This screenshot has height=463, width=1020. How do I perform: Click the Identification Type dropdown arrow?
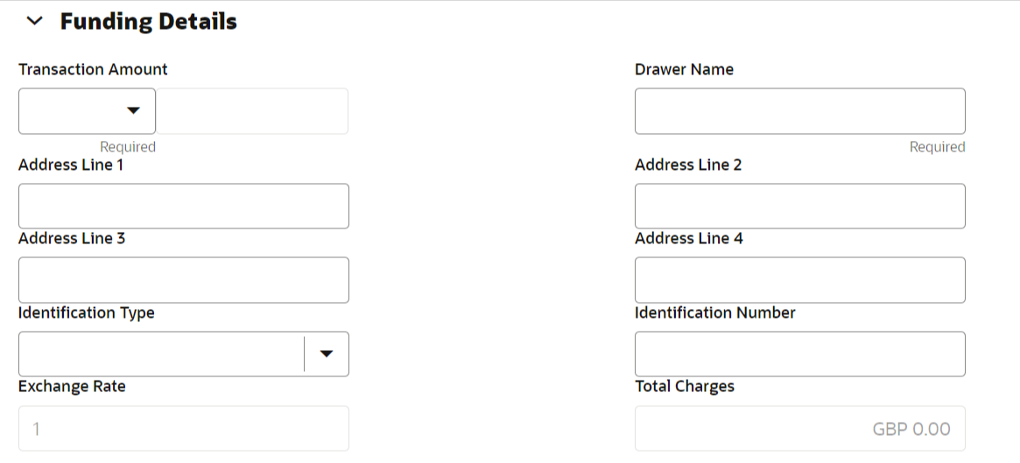327,354
